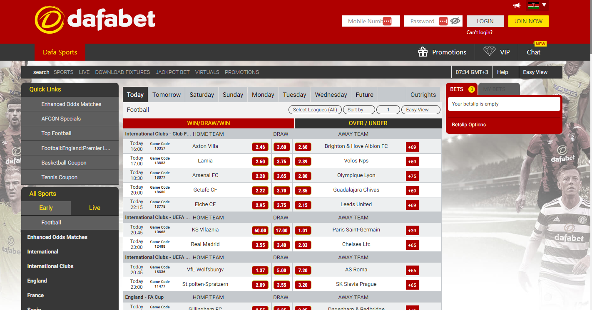592x310 pixels.
Task: Select the Early toggle under All Sports
Action: coord(46,208)
